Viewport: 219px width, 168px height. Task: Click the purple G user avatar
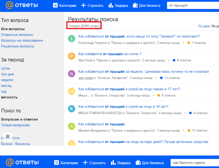click(x=72, y=74)
